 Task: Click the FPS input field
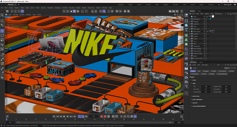click(x=206, y=86)
